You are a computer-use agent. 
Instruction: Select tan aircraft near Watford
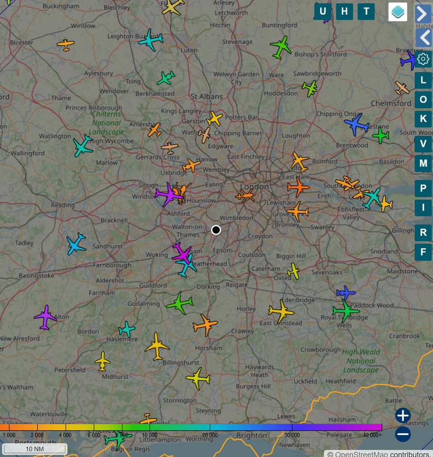coord(204,135)
